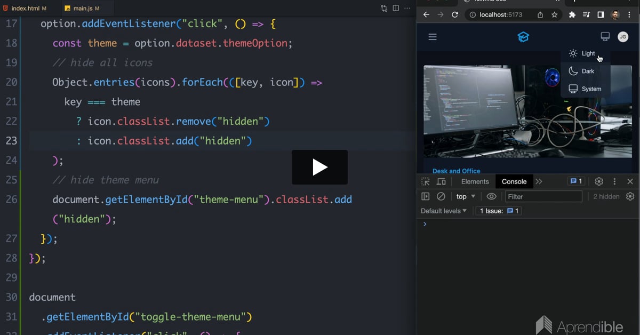Follow the Desk and Office link
The height and width of the screenshot is (335, 640).
(x=456, y=171)
